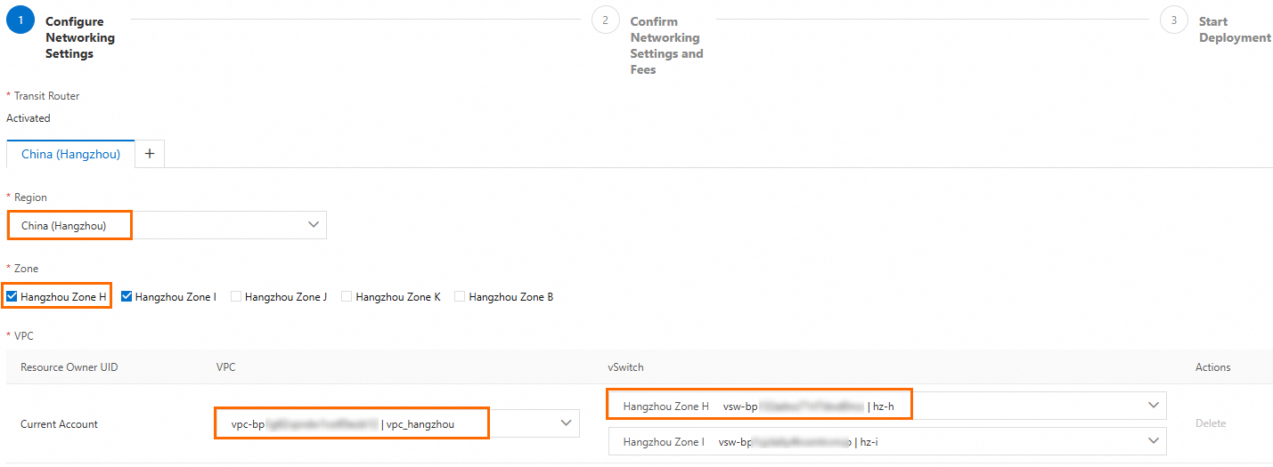Click the step 2 circle icon

(605, 20)
